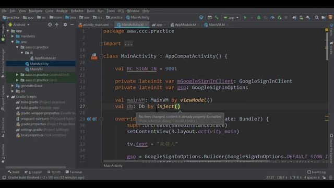Open Project panel settings gear
This screenshot has width=334, height=188.
65,25
